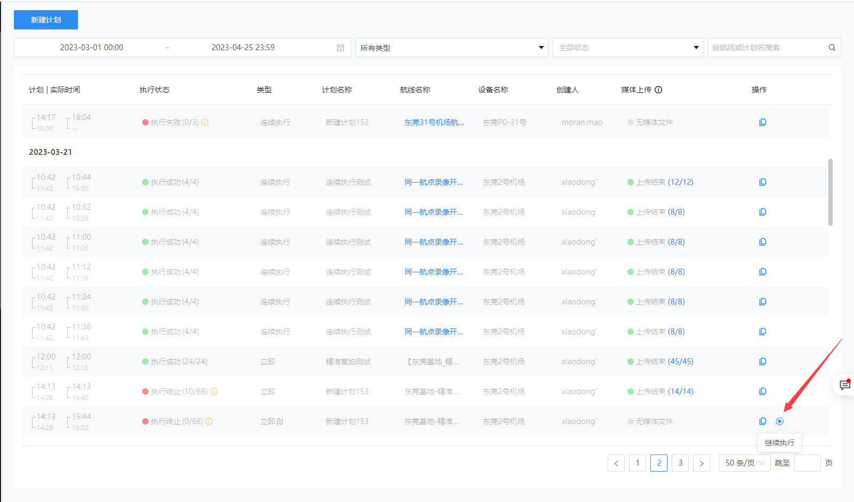
Task: Expand the 所有类型 type dropdown
Action: (451, 48)
